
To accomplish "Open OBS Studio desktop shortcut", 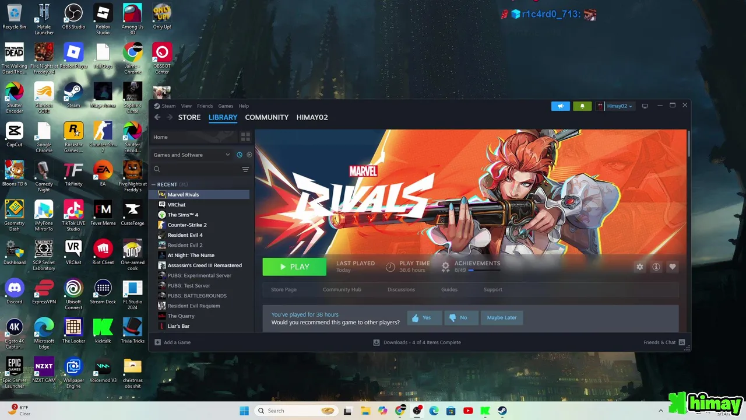I will (73, 16).
